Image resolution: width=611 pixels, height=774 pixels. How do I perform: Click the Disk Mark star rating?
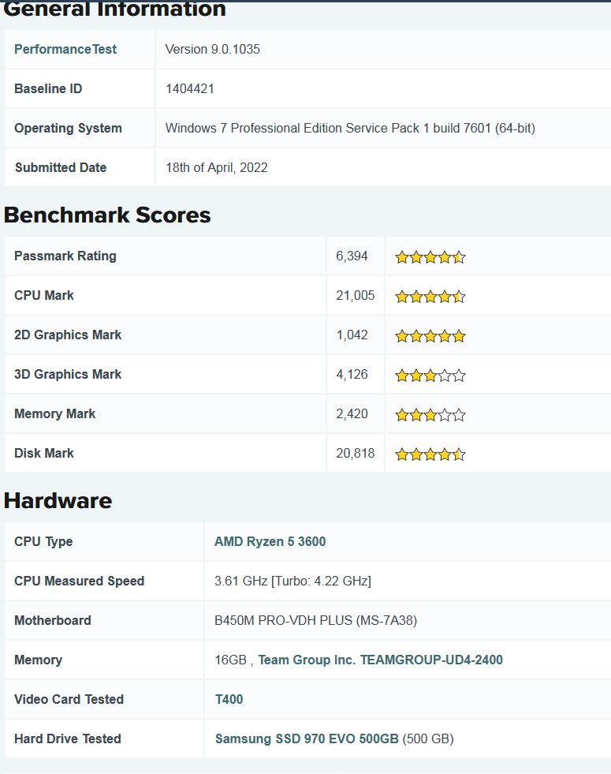(x=430, y=454)
